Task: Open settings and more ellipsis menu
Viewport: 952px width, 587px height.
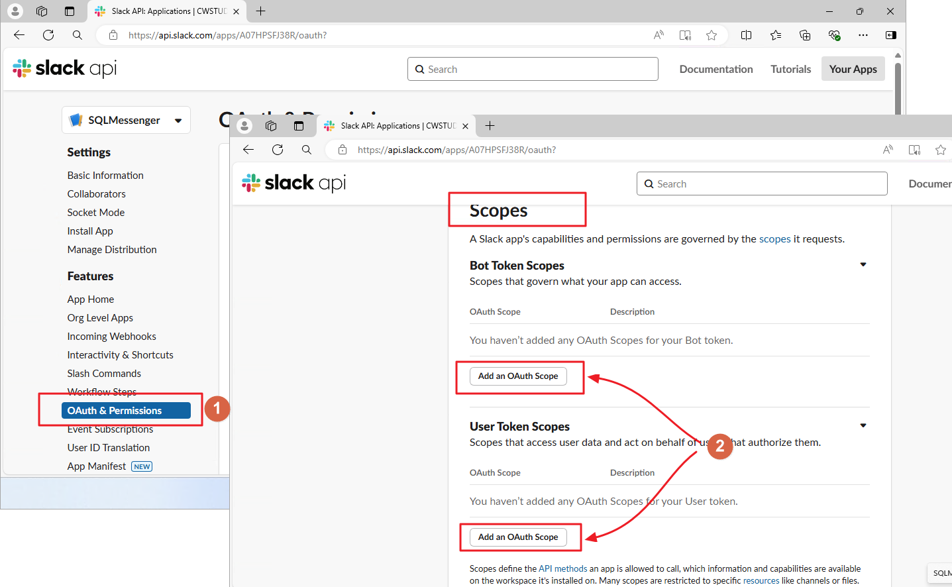Action: pyautogui.click(x=863, y=35)
